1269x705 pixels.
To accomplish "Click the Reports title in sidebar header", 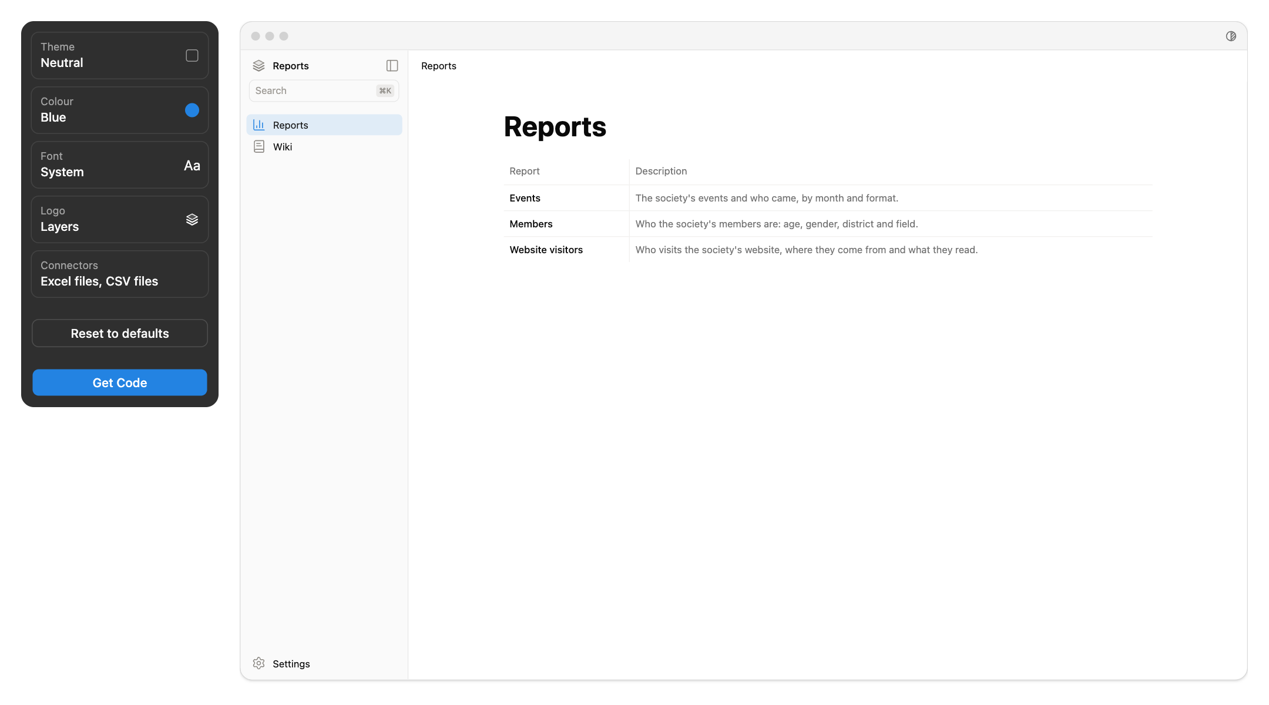I will [290, 66].
